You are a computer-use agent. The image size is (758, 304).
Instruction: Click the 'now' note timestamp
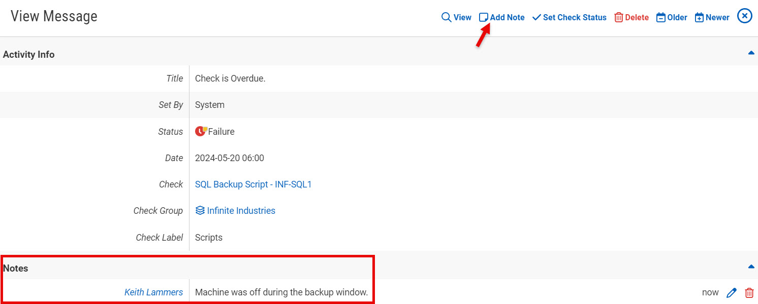tap(710, 292)
